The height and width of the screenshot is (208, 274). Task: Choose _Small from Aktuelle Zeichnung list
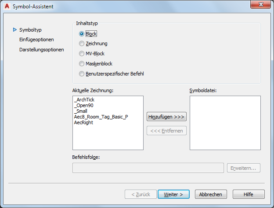(x=81, y=111)
